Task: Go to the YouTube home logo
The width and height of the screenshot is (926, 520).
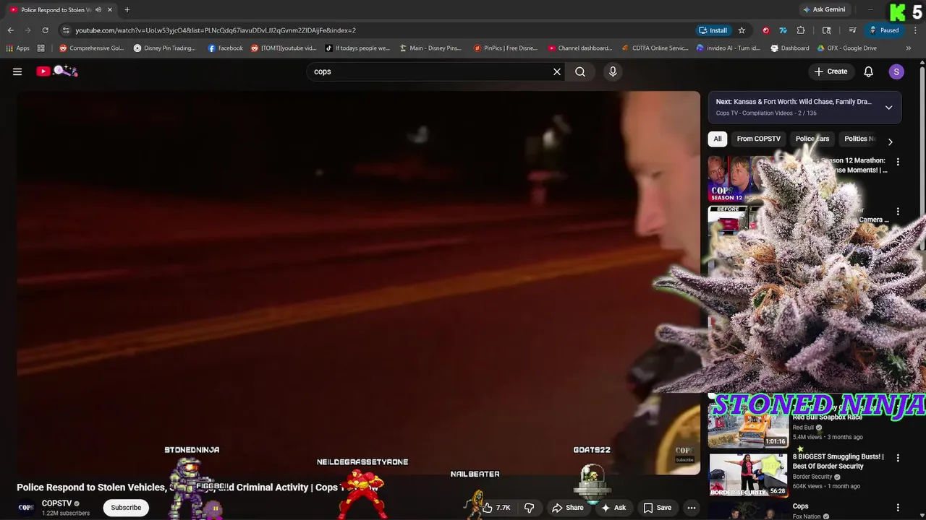Action: click(x=56, y=71)
